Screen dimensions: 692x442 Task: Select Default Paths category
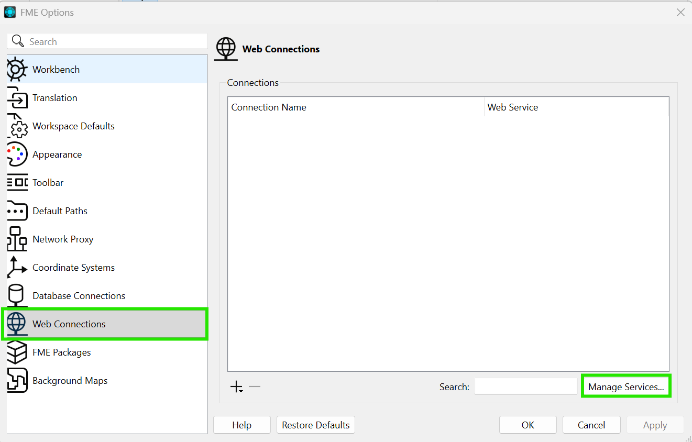pyautogui.click(x=107, y=211)
